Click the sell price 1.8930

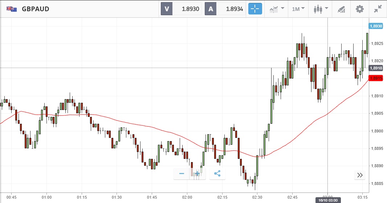pos(190,9)
